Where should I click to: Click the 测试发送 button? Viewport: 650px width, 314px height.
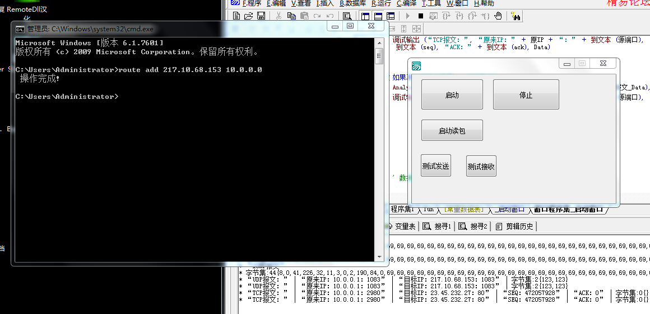(436, 166)
